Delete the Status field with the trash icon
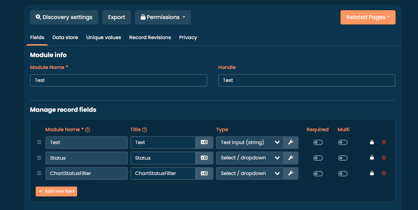This screenshot has width=418, height=210. click(384, 158)
